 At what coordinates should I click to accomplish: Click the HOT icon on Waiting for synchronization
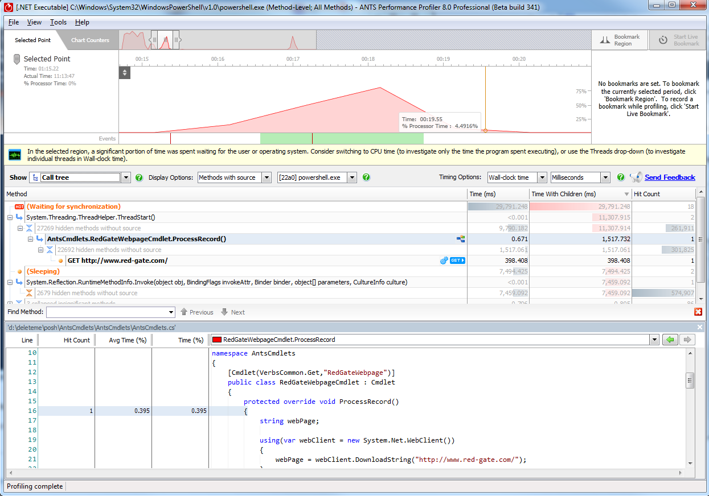(19, 206)
